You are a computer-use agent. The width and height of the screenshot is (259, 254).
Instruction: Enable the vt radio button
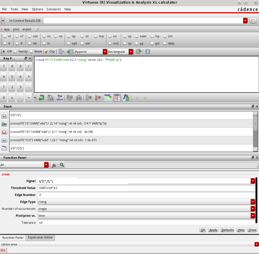pyautogui.click(x=5, y=36)
